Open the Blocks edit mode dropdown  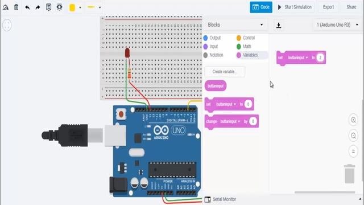pyautogui.click(x=235, y=24)
